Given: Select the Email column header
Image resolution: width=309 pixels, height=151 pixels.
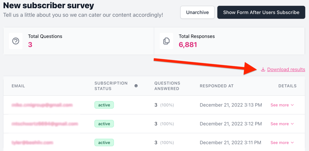Looking at the screenshot, I should [18, 86].
